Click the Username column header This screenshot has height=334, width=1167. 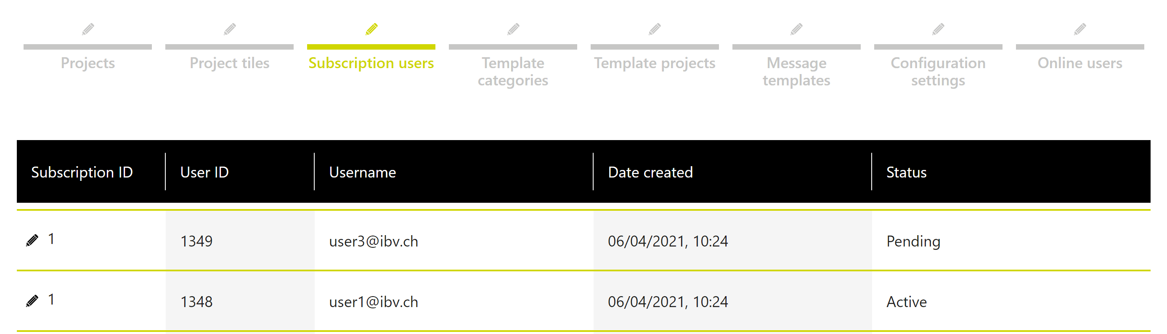tap(362, 172)
